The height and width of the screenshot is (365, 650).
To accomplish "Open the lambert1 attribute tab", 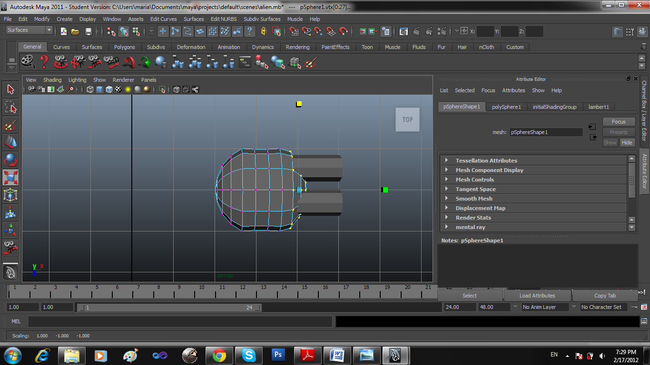I will click(x=599, y=107).
